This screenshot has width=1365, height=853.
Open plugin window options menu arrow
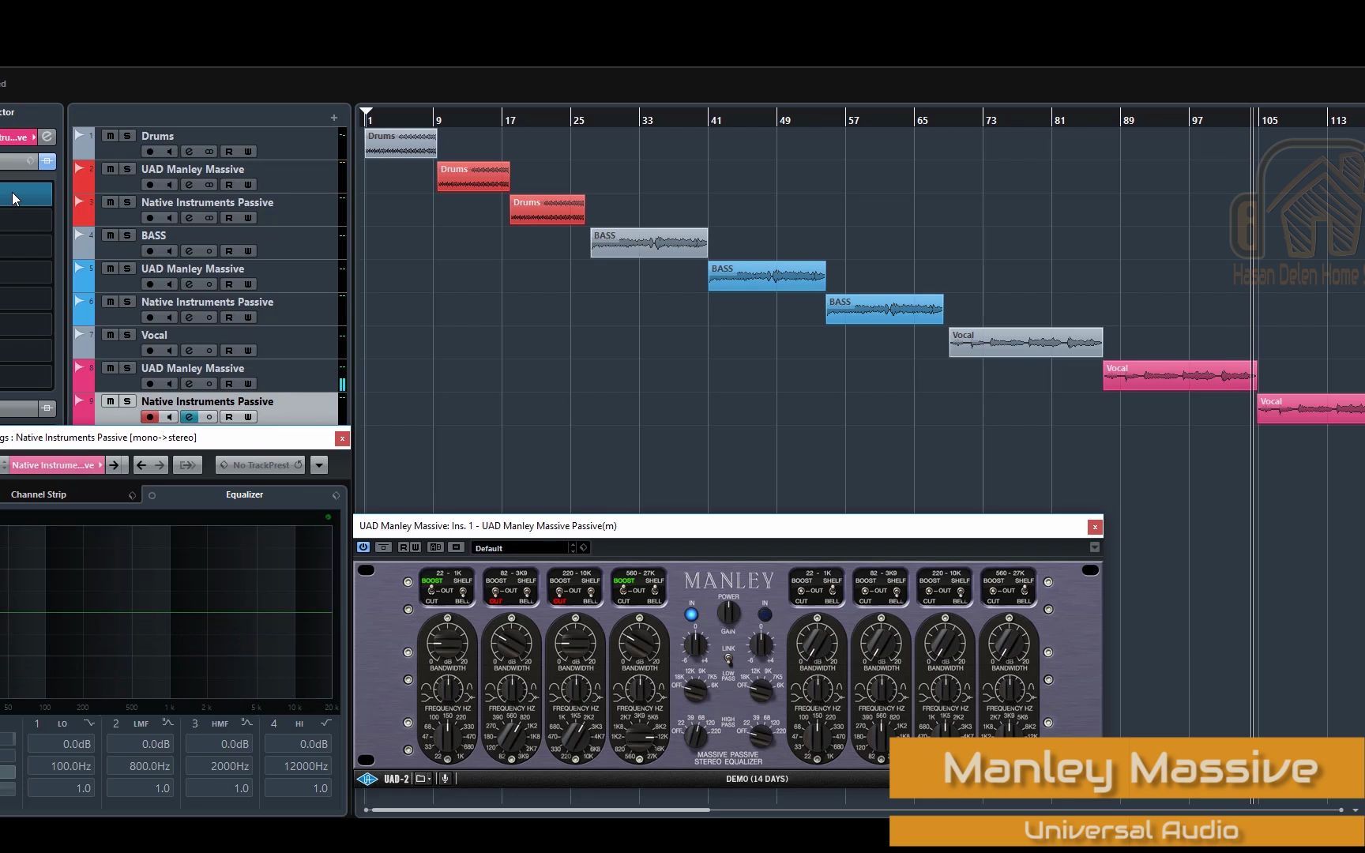click(1095, 547)
